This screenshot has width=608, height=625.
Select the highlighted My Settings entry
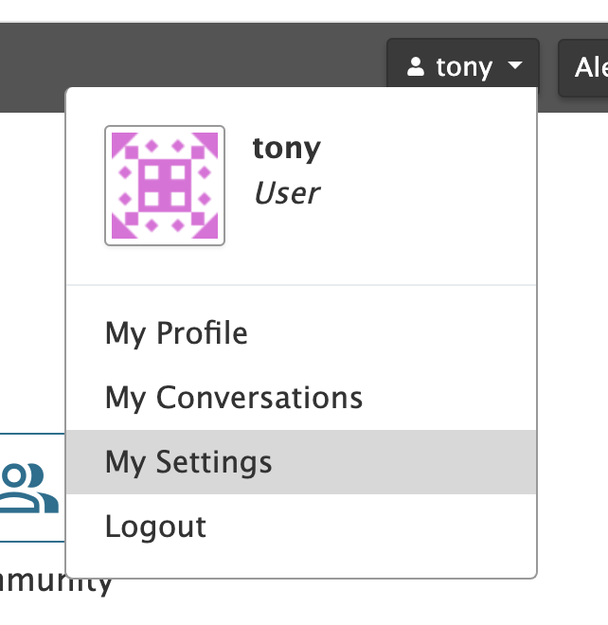pyautogui.click(x=188, y=462)
